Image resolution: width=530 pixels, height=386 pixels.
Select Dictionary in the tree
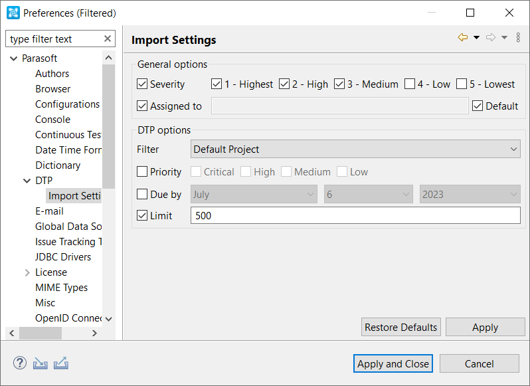pyautogui.click(x=58, y=165)
